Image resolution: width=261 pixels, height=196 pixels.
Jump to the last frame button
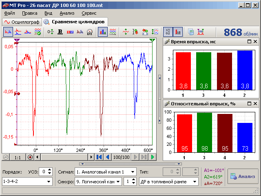[x=144, y=157]
